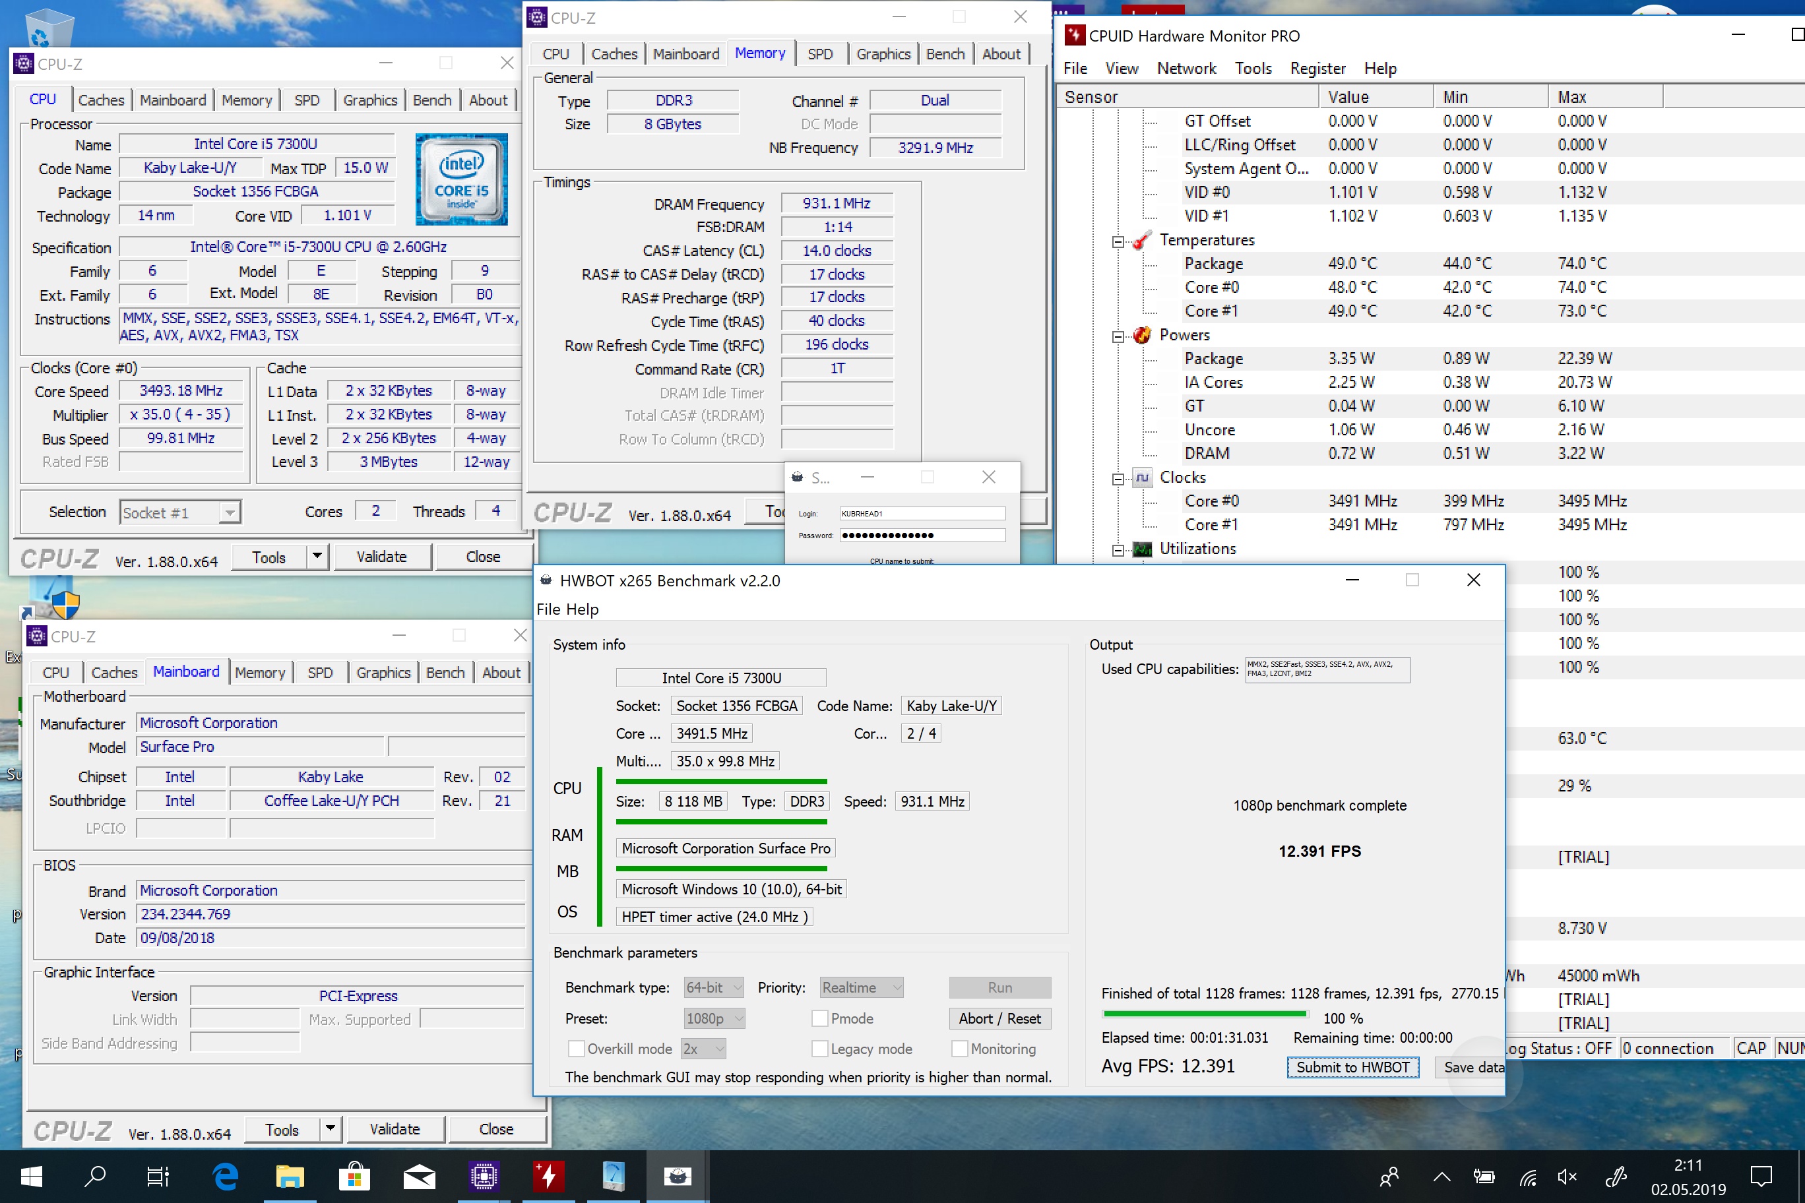1805x1203 pixels.
Task: Click the Value column header in HWMonitor
Action: pyautogui.click(x=1376, y=97)
